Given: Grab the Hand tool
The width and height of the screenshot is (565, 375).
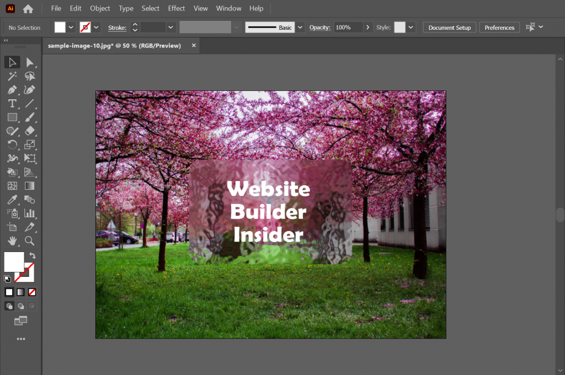Looking at the screenshot, I should [12, 241].
